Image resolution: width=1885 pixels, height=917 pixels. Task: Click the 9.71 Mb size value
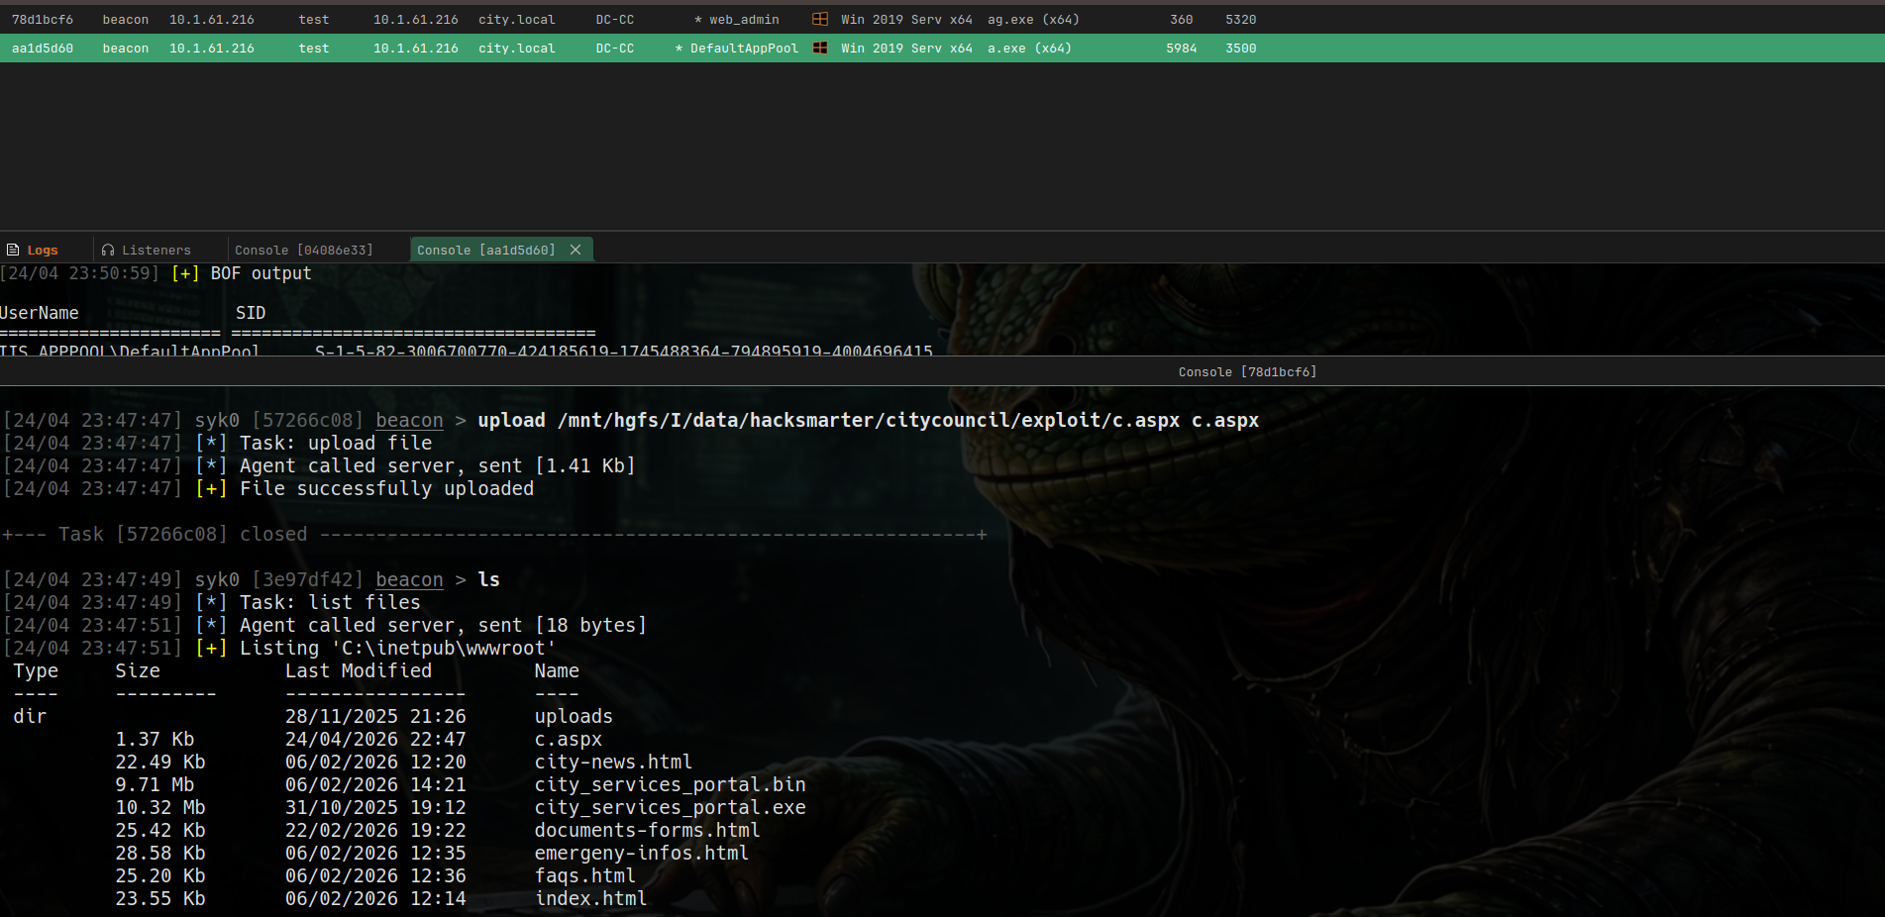pyautogui.click(x=155, y=784)
